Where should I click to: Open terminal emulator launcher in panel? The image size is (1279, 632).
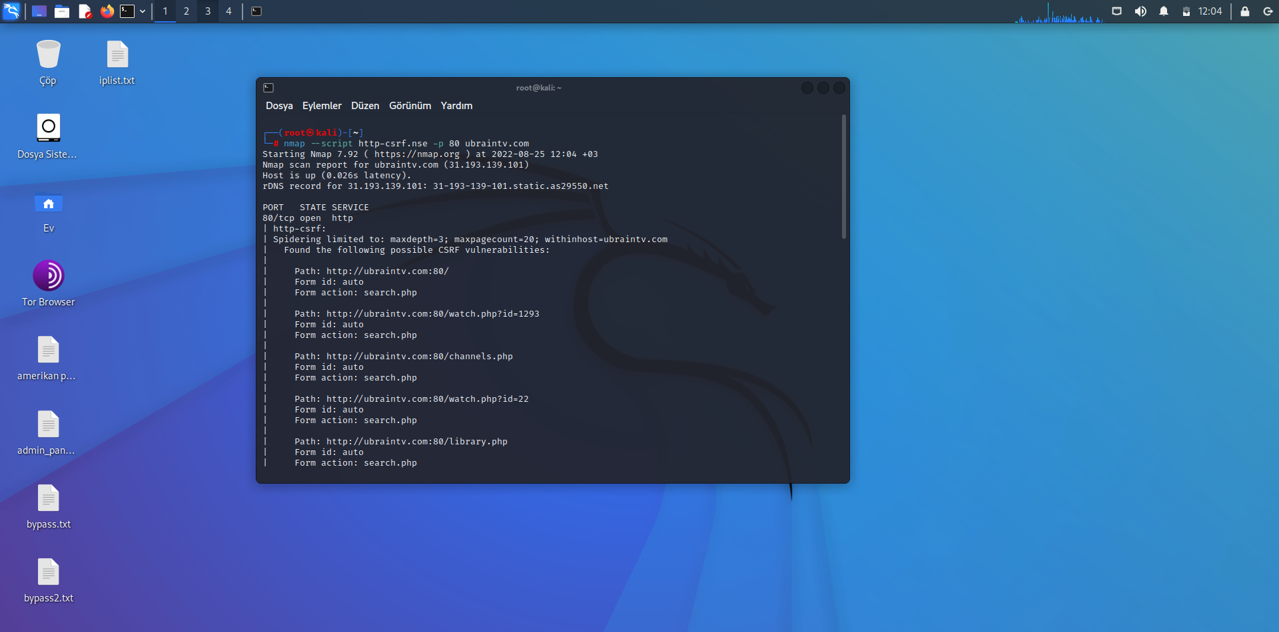coord(127,11)
